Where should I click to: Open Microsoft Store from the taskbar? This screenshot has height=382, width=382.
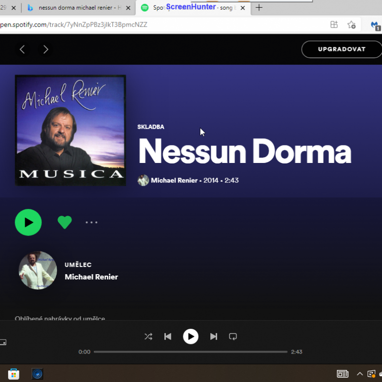(14, 374)
